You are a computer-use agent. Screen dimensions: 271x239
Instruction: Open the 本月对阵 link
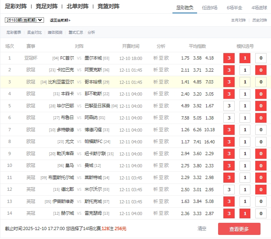(238, 20)
